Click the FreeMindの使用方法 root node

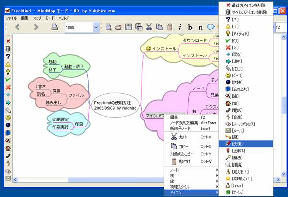pos(115,106)
